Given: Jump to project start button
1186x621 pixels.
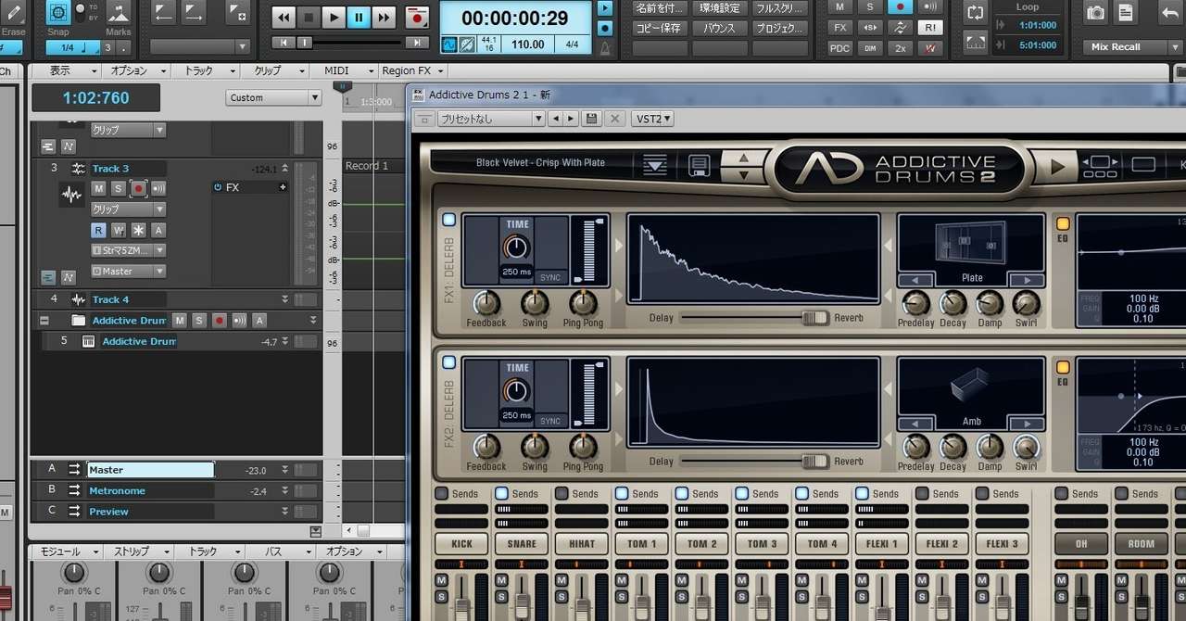Looking at the screenshot, I should click(x=283, y=43).
